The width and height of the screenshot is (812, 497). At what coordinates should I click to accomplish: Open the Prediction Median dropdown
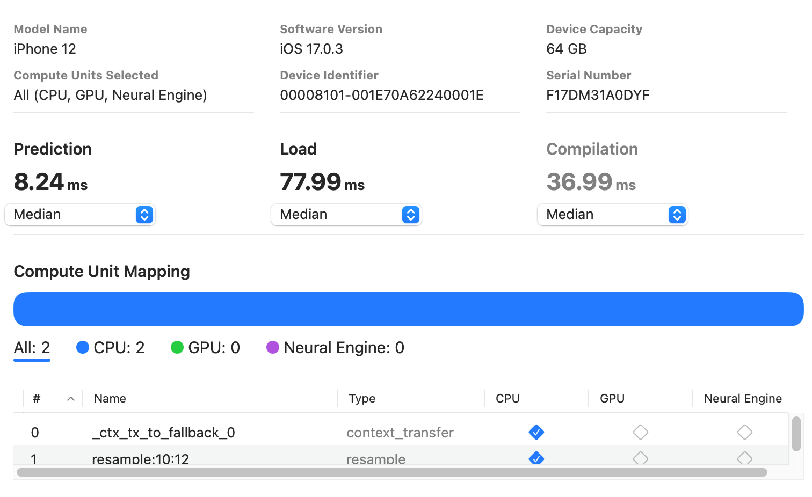pos(79,215)
